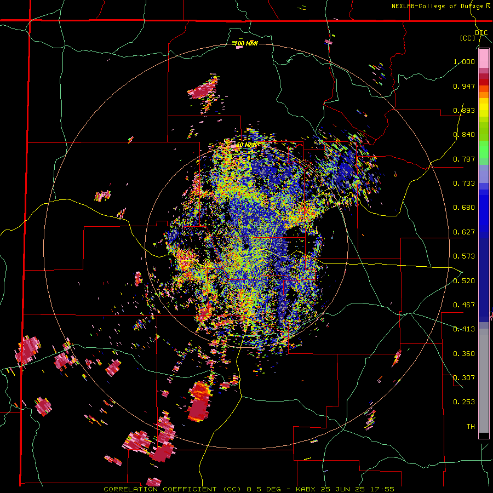Click the DCC legend title

481,33
